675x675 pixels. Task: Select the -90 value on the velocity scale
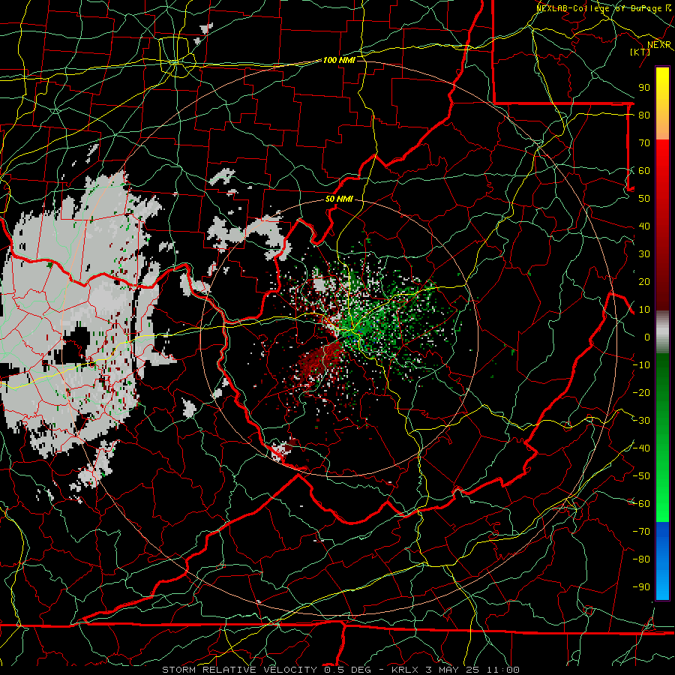coord(642,587)
